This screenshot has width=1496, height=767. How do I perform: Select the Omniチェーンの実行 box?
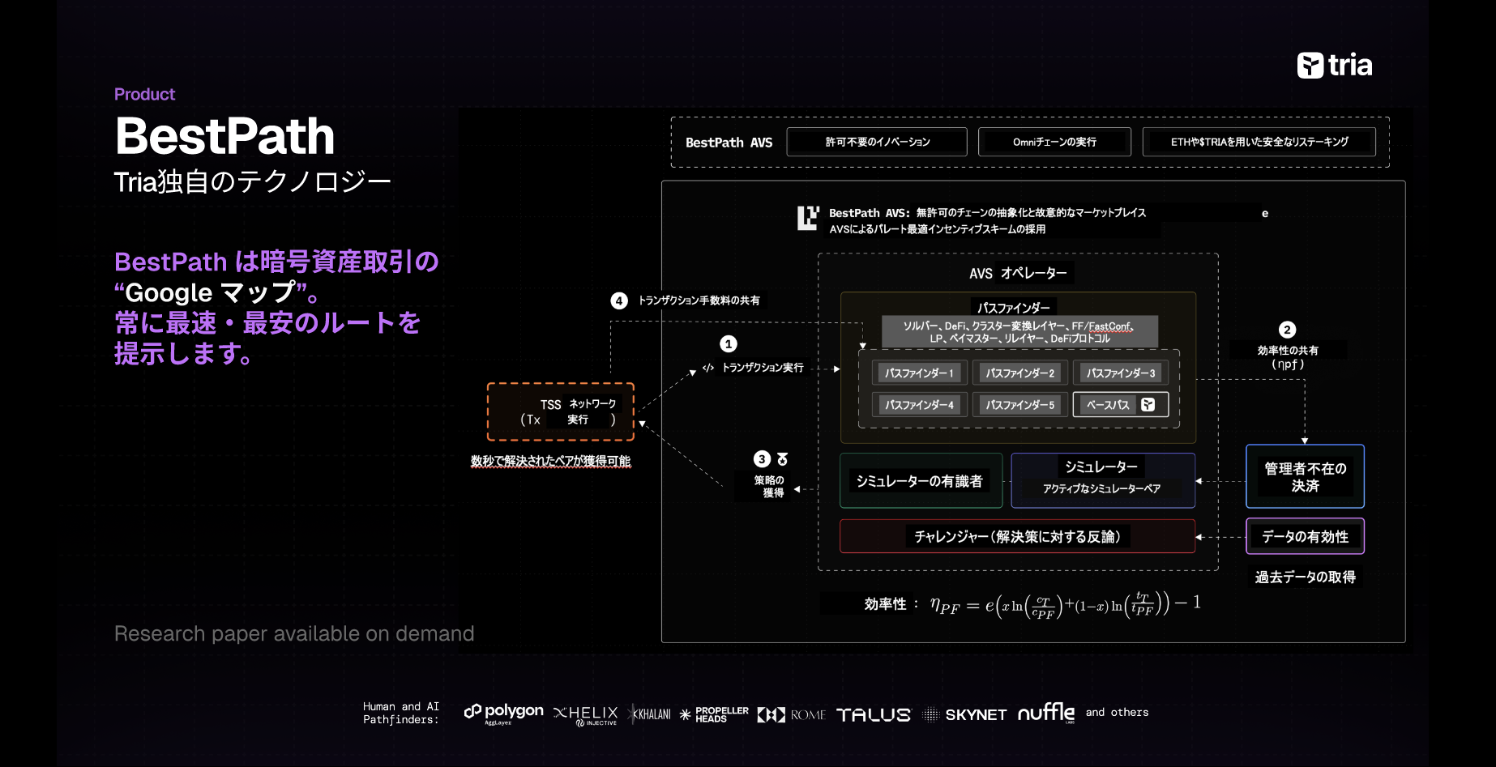point(1054,142)
